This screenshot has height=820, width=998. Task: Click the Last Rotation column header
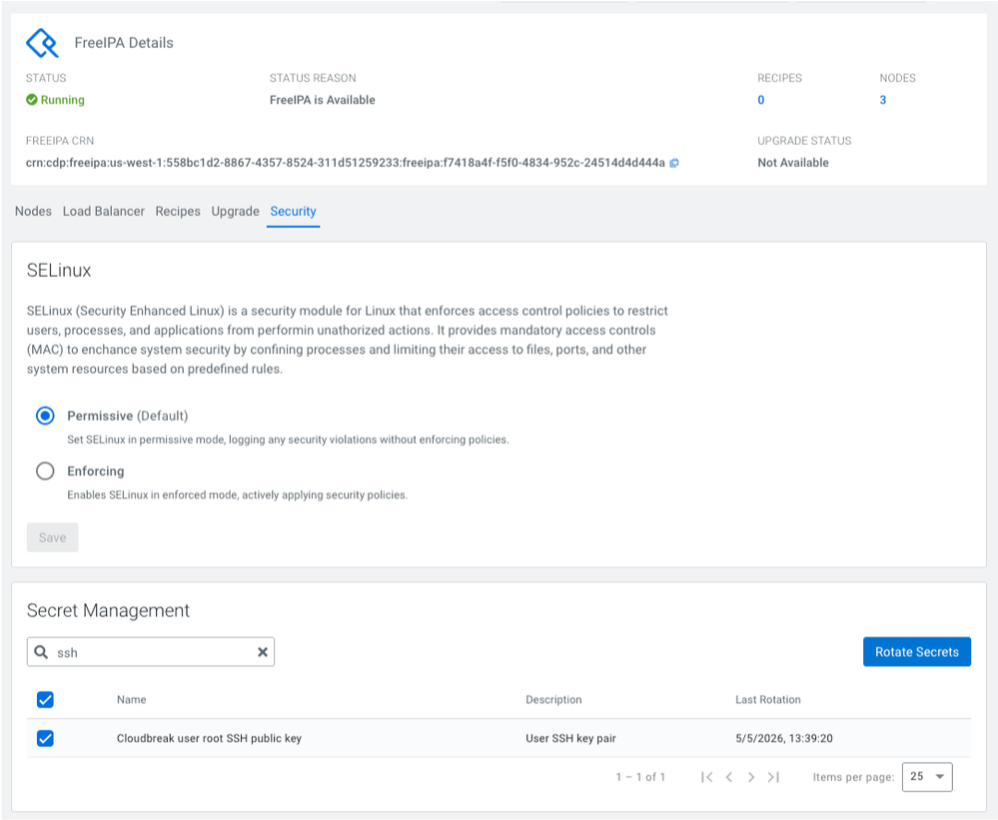[768, 700]
